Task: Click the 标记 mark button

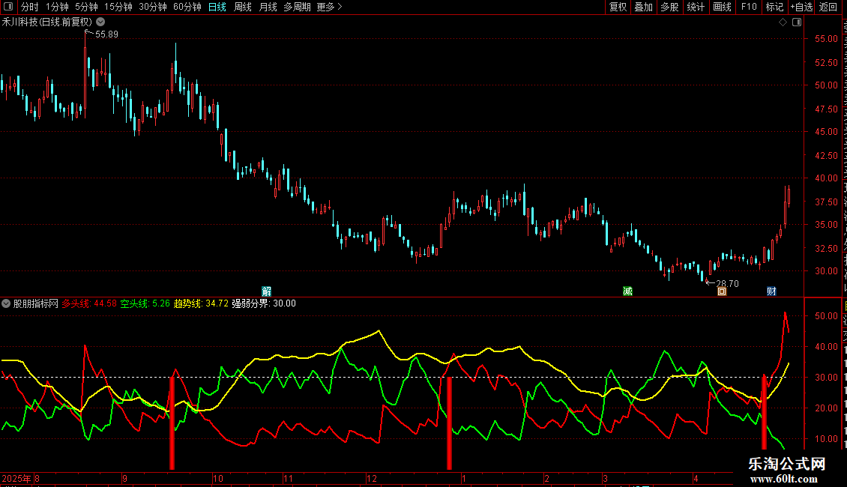Action: (x=774, y=7)
